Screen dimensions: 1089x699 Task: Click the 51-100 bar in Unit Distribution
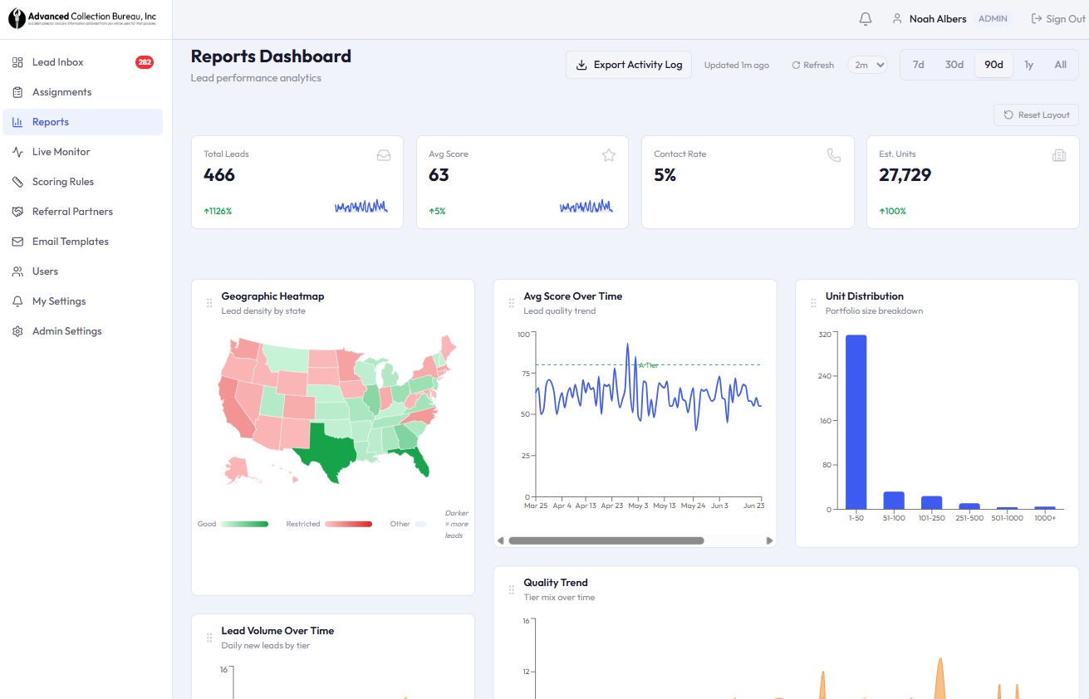894,501
